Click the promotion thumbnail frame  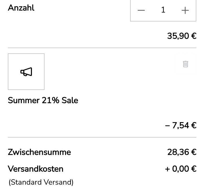26,72
